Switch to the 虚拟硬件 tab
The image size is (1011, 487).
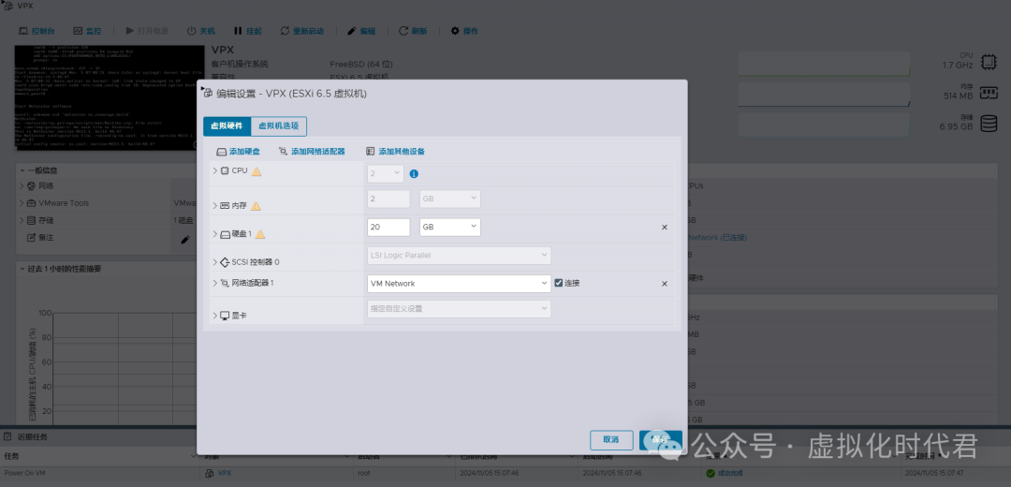pos(227,125)
